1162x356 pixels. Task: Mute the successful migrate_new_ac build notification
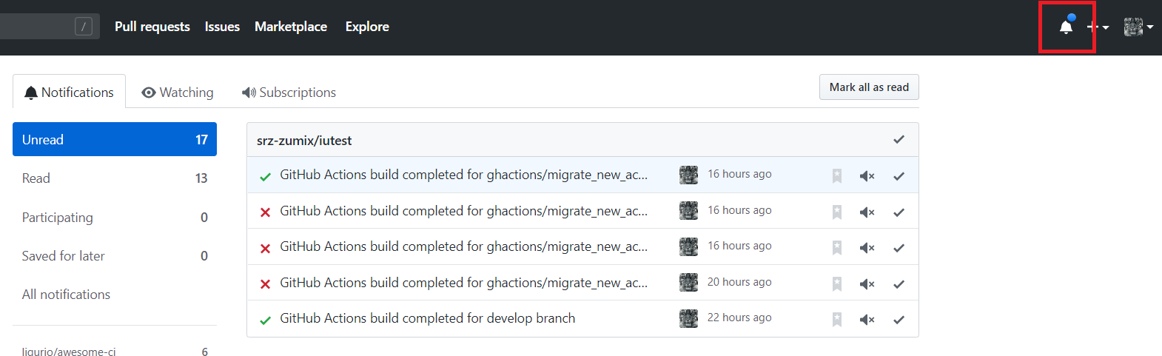click(867, 176)
